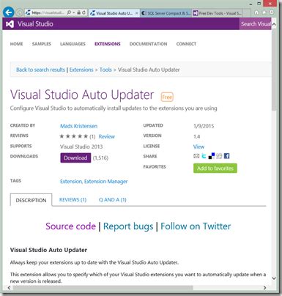Image resolution: width=282 pixels, height=296 pixels.
Task: View the license link
Action: tap(198, 147)
